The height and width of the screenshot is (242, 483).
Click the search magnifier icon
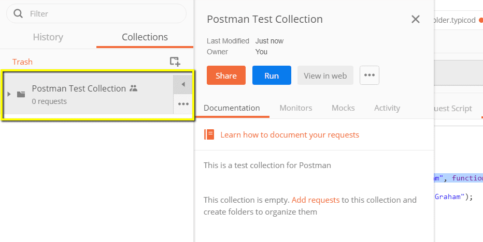click(18, 13)
